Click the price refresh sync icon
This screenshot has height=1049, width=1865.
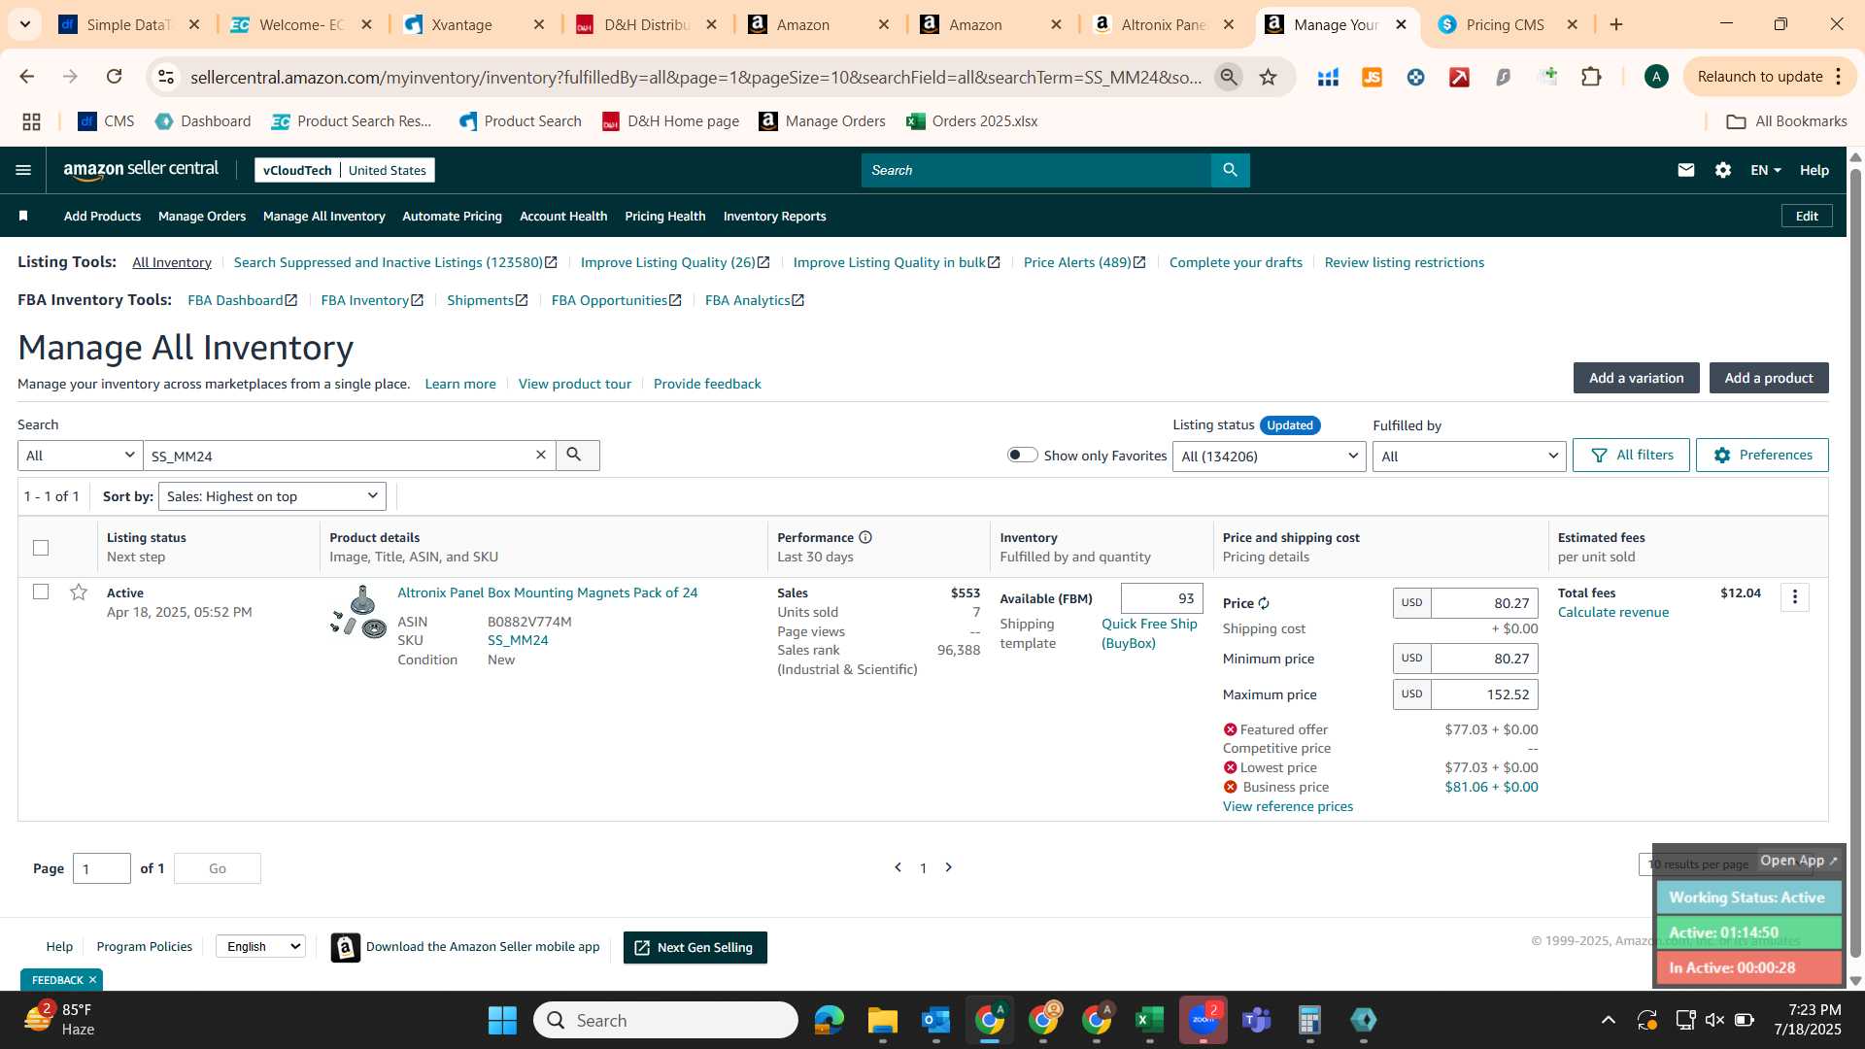pyautogui.click(x=1264, y=603)
